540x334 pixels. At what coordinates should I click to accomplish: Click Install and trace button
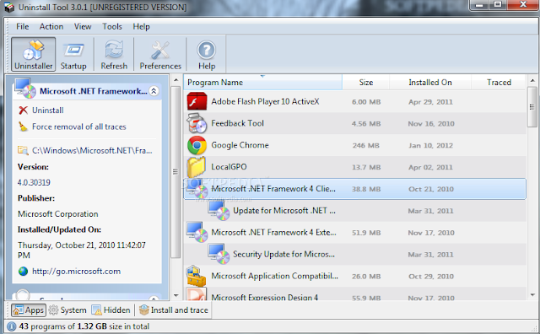tap(174, 310)
